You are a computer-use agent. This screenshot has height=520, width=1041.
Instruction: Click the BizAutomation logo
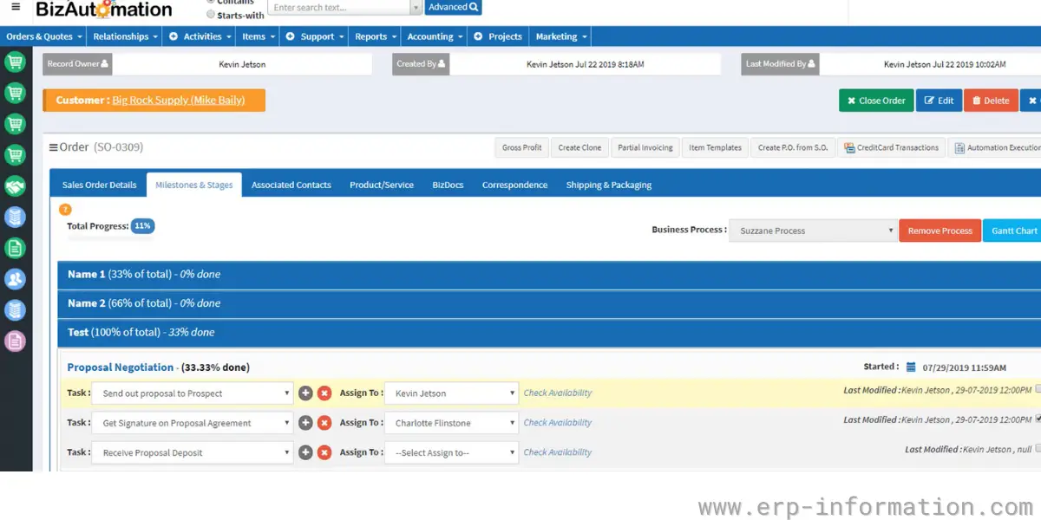103,10
